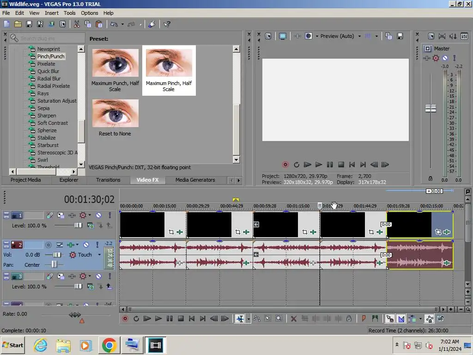
Task: Click the New project icon in toolbar
Action: pos(6,24)
